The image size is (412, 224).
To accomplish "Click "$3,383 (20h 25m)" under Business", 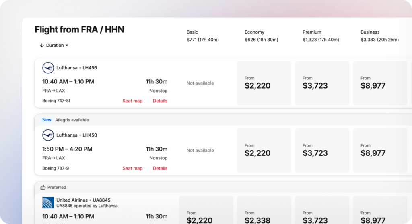I will tap(379, 40).
